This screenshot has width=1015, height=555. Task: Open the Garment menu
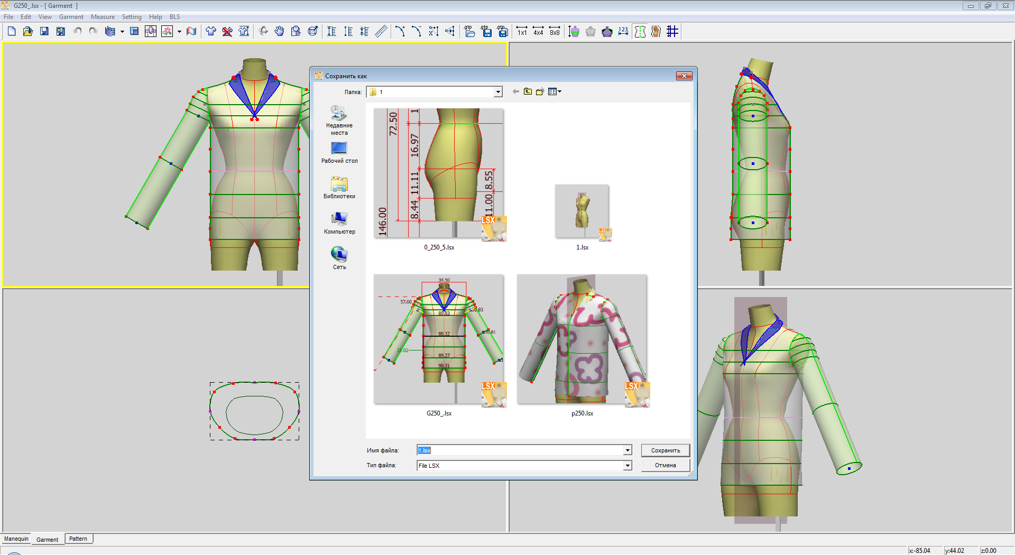[x=71, y=17]
